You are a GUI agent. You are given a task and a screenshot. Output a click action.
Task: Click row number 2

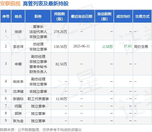click(x=6, y=46)
